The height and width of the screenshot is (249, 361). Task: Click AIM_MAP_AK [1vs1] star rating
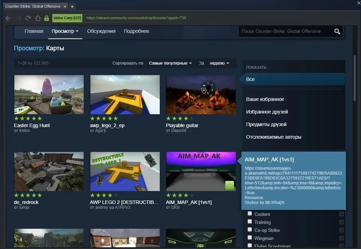click(180, 195)
